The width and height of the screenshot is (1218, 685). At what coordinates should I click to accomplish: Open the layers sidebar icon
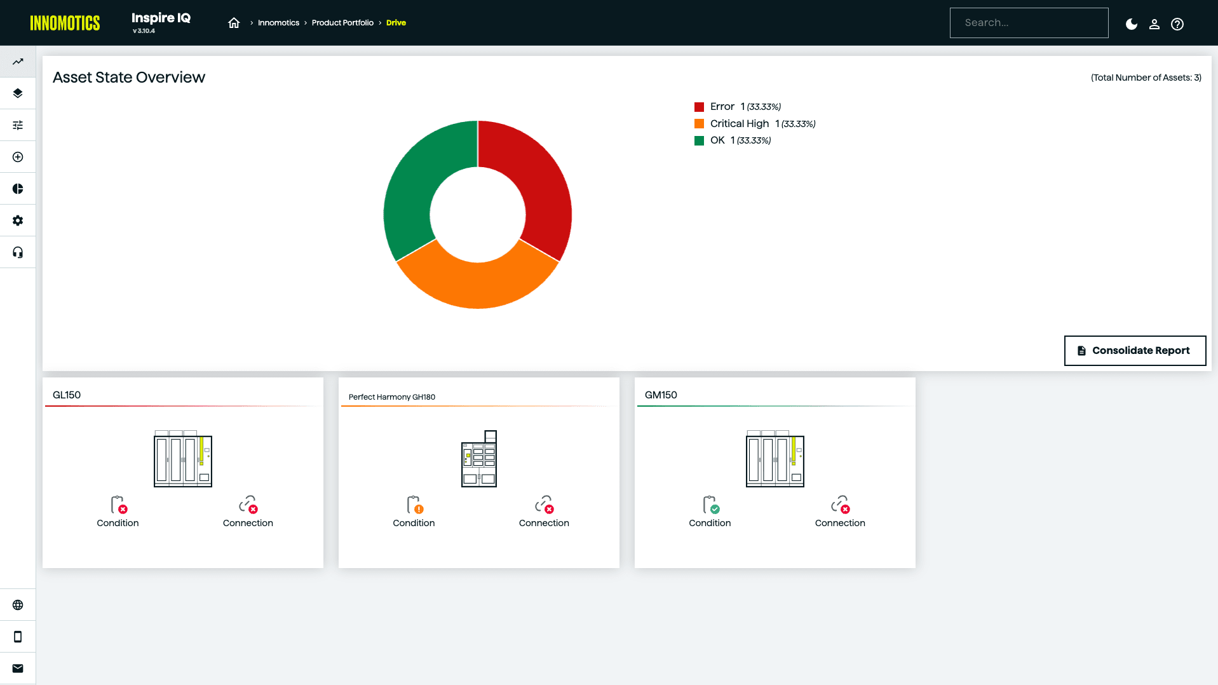tap(18, 93)
